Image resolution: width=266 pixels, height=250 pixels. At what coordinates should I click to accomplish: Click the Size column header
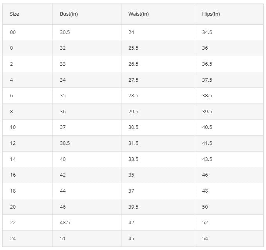(x=28, y=14)
